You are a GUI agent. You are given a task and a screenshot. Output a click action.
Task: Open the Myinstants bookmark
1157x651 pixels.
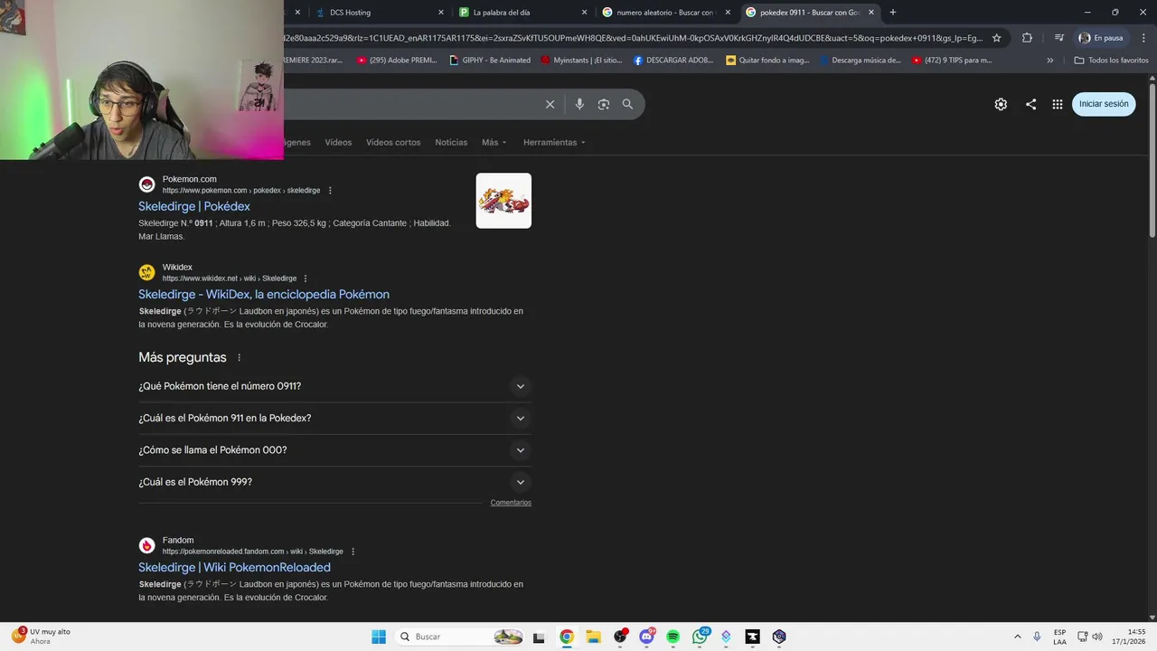pos(582,61)
